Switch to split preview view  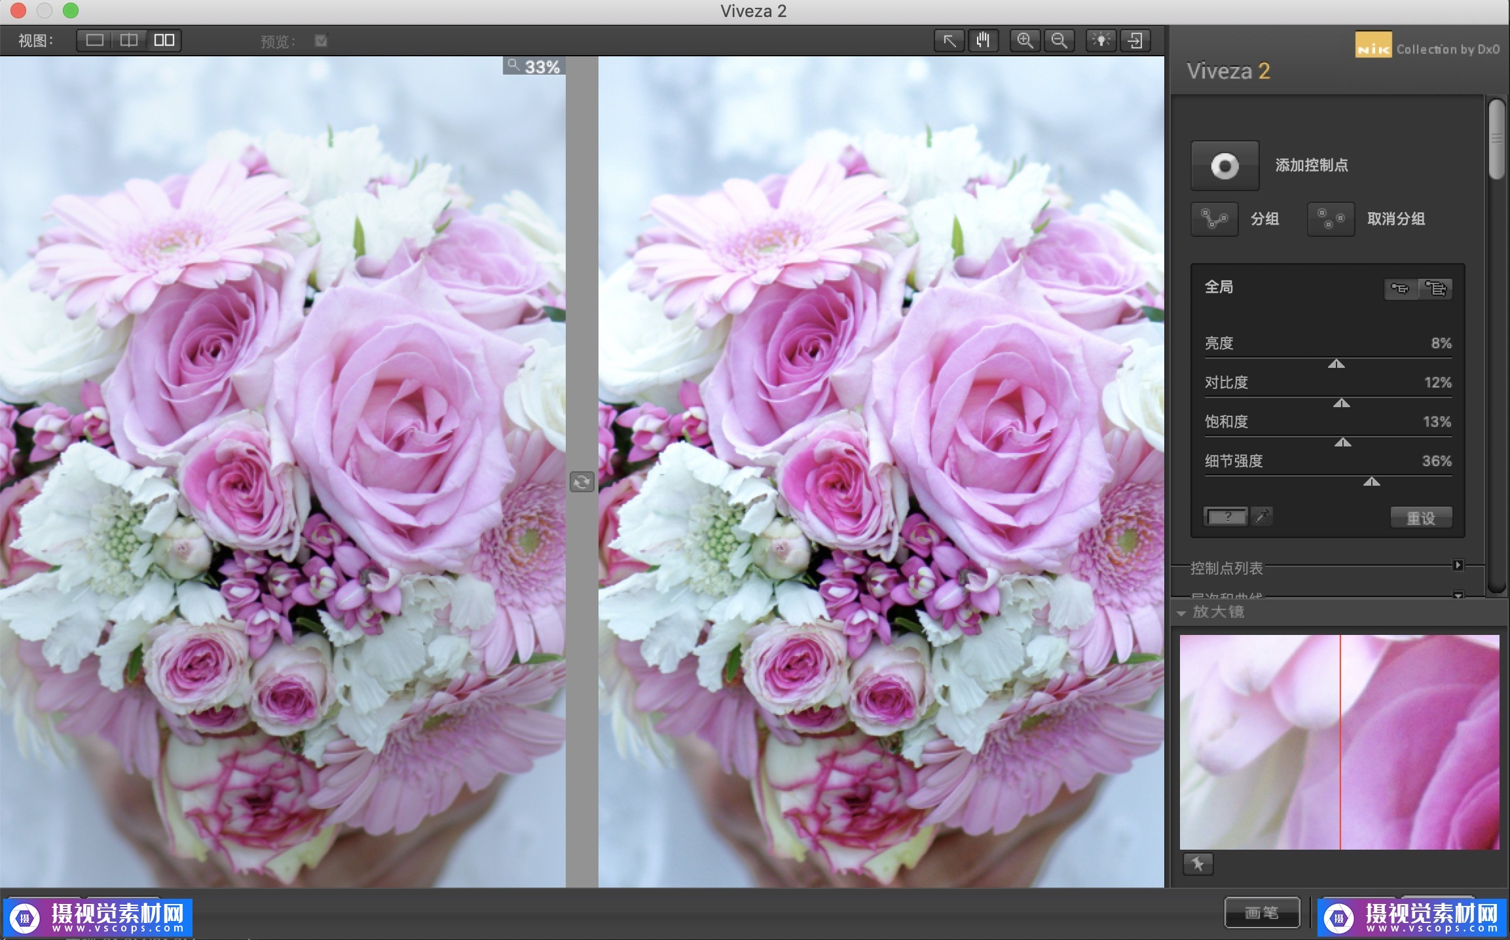[129, 41]
